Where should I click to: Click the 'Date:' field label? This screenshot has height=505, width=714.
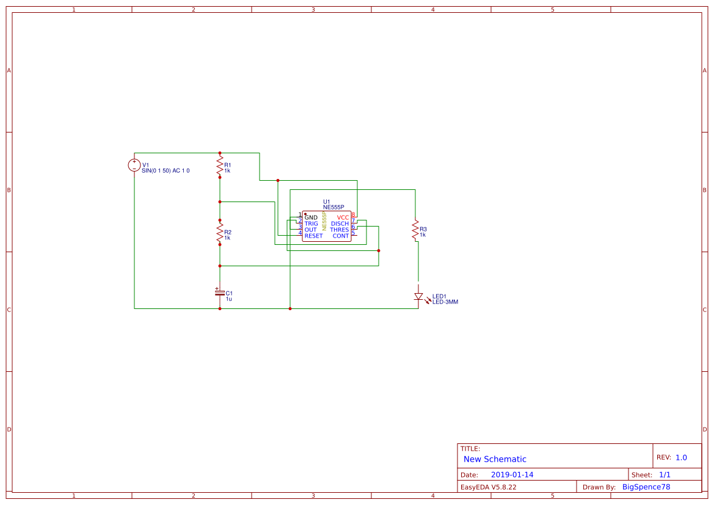click(470, 474)
